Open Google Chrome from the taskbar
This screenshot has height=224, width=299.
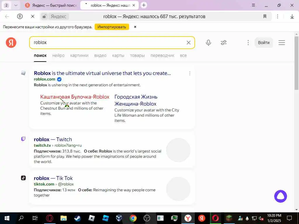coord(133,218)
